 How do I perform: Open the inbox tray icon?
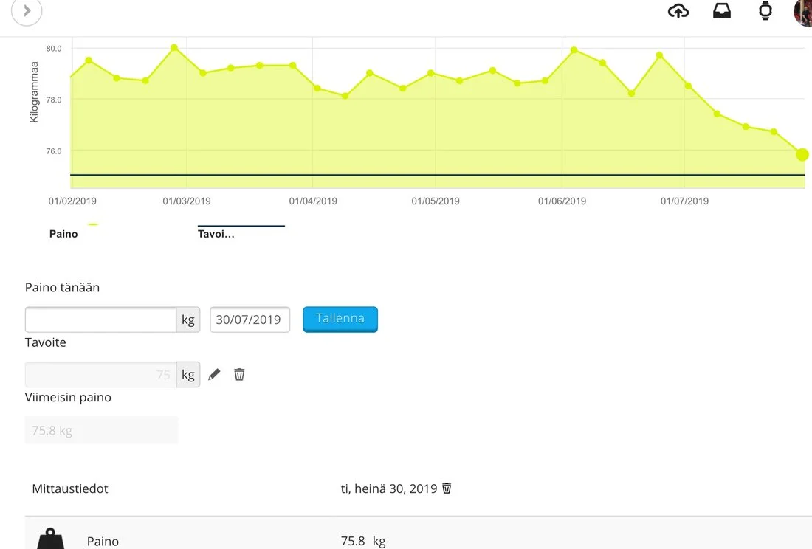(721, 11)
